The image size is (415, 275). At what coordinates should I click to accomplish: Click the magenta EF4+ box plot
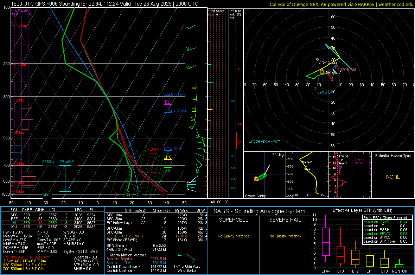326,239
